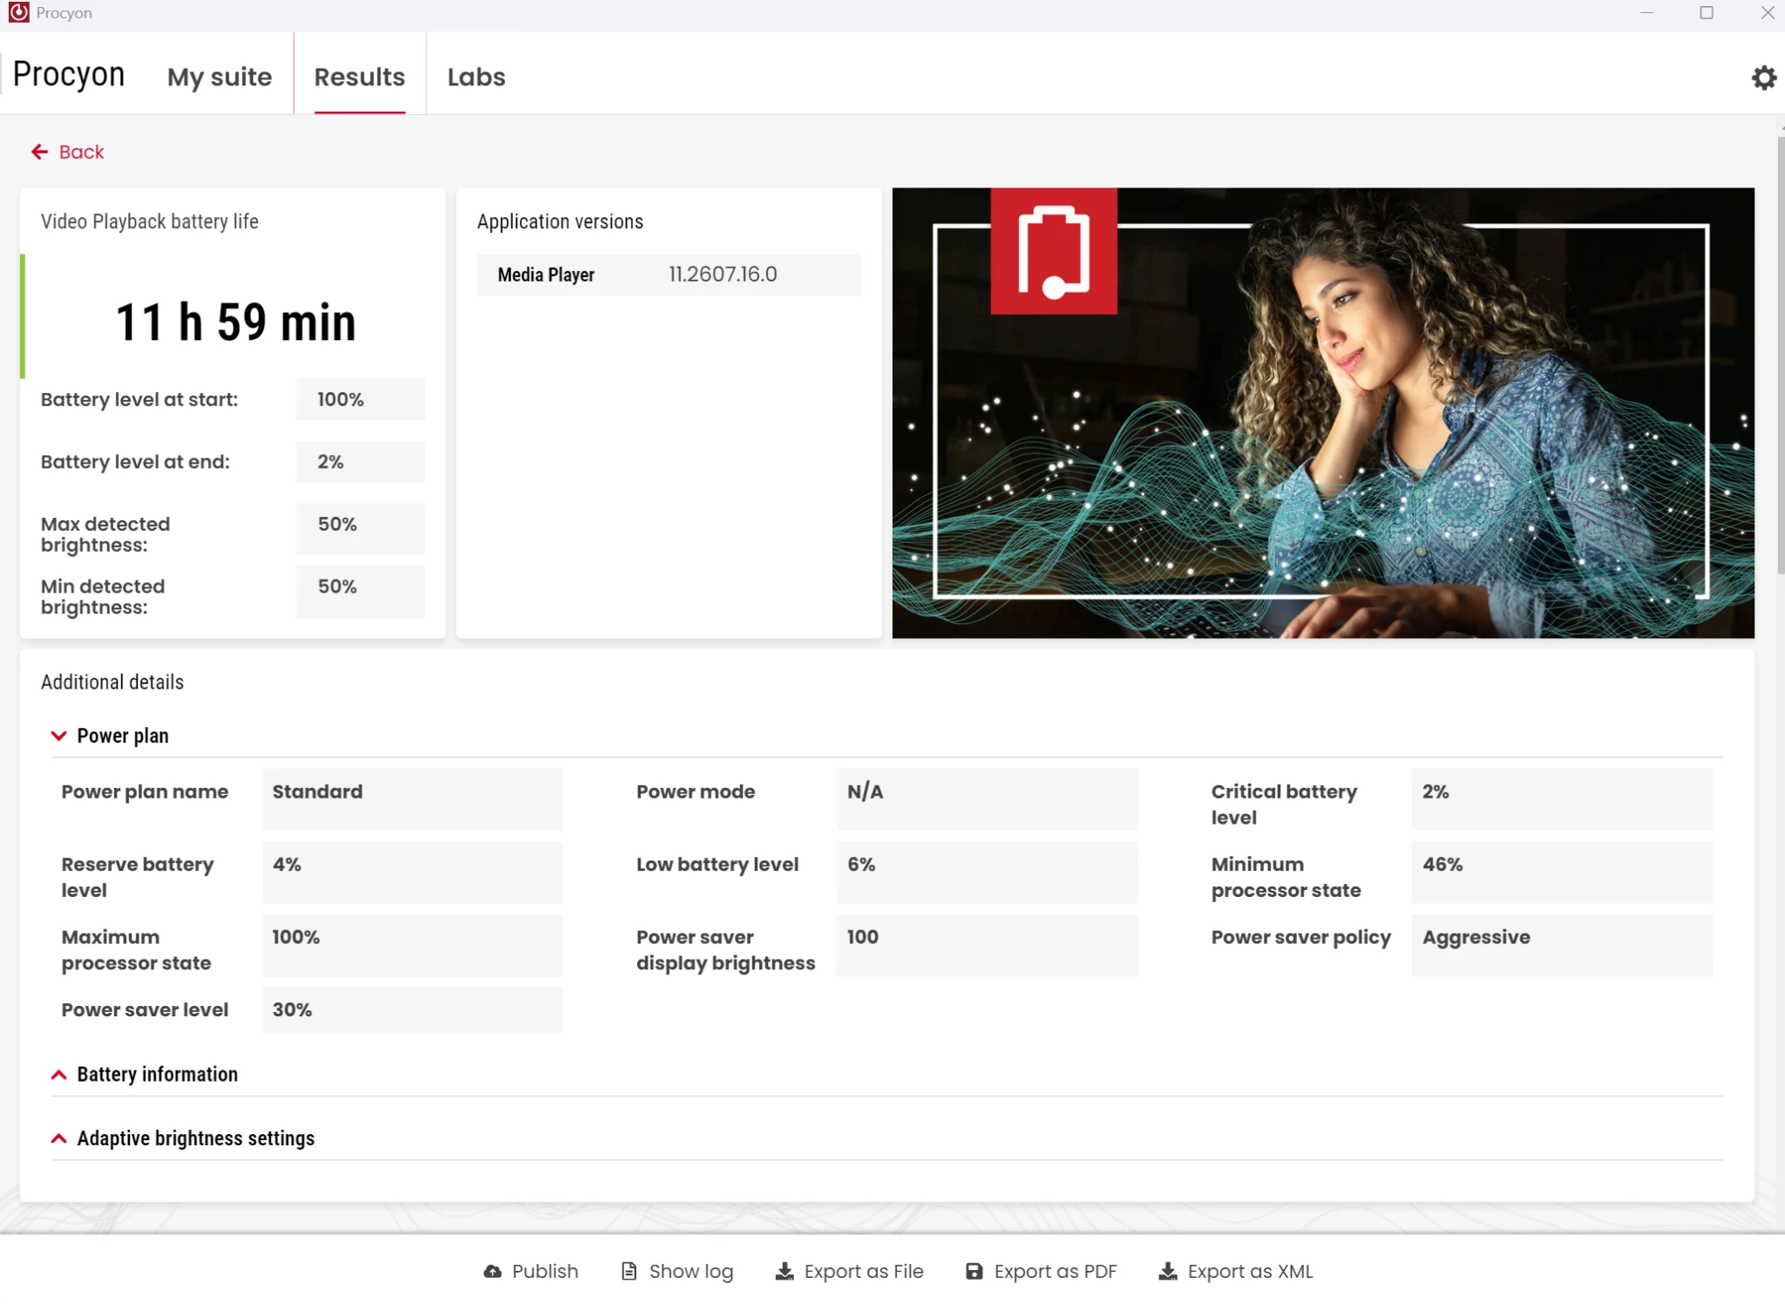Viewport: 1785px width, 1304px height.
Task: Click the Battery level at end 2% value
Action: point(360,462)
